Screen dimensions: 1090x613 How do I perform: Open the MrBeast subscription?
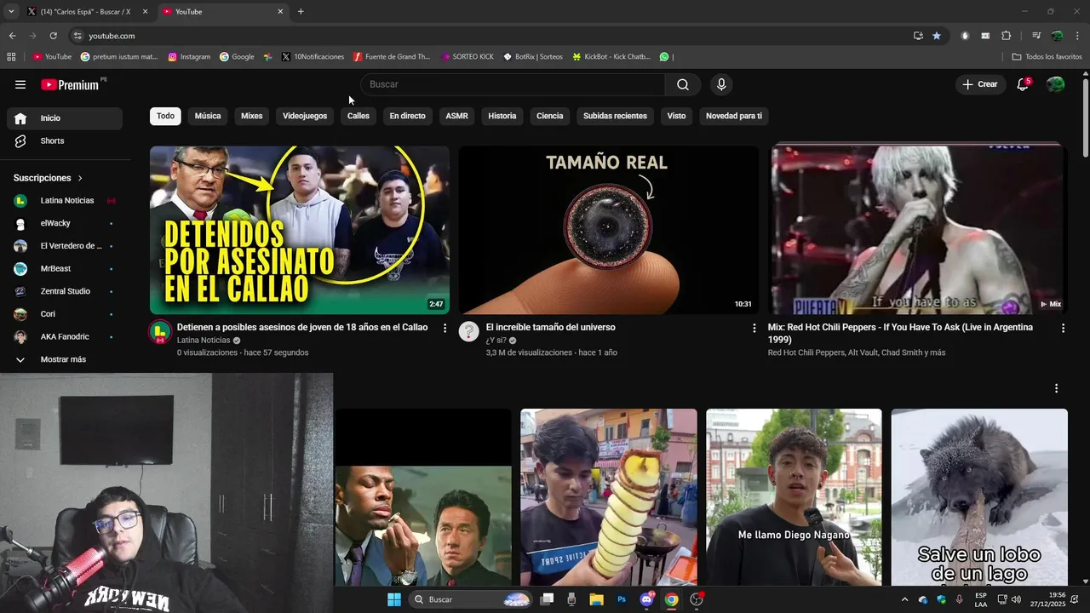click(x=65, y=268)
